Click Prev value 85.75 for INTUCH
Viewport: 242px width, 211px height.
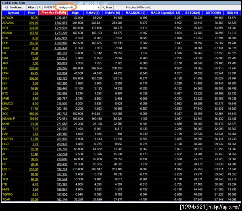pyautogui.click(x=34, y=18)
